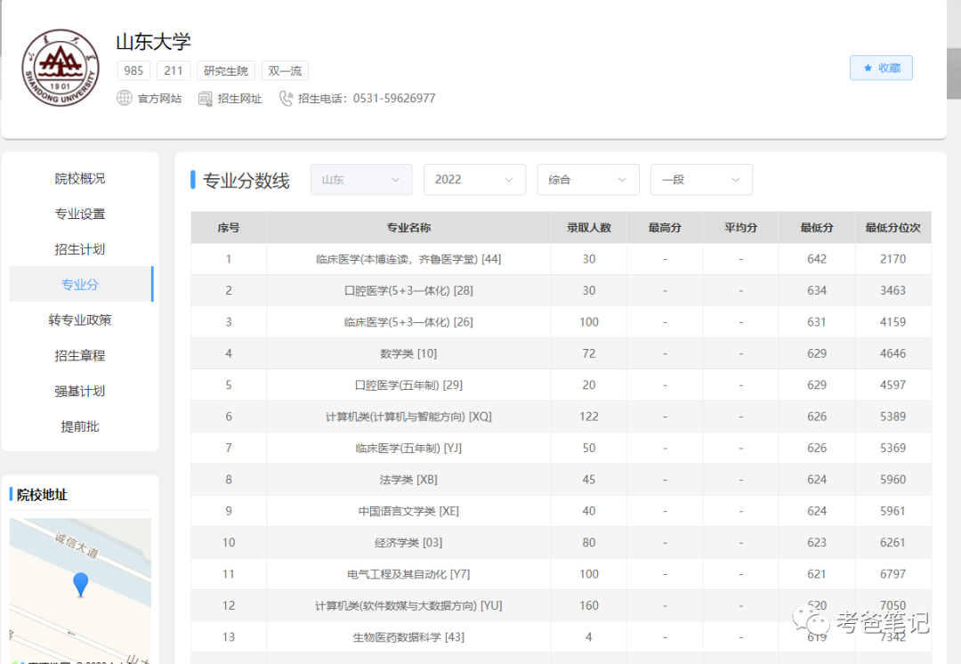Image resolution: width=961 pixels, height=664 pixels.
Task: Select 院校概况 in the sidebar
Action: tap(80, 178)
